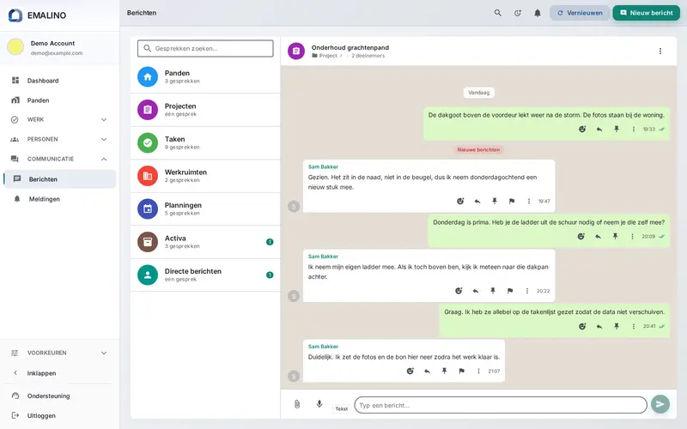Viewport: 687px width, 429px height.
Task: Go to Panden in sidebar
Action: click(59, 100)
